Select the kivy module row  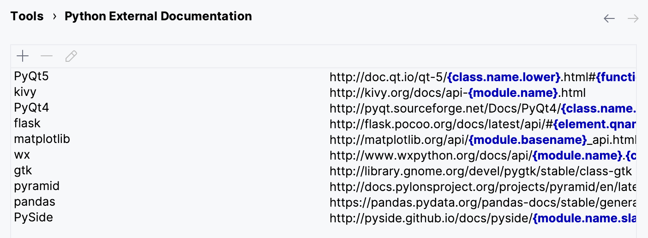point(324,92)
